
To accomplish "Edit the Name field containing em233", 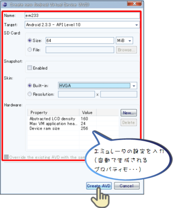I will pos(82,16).
